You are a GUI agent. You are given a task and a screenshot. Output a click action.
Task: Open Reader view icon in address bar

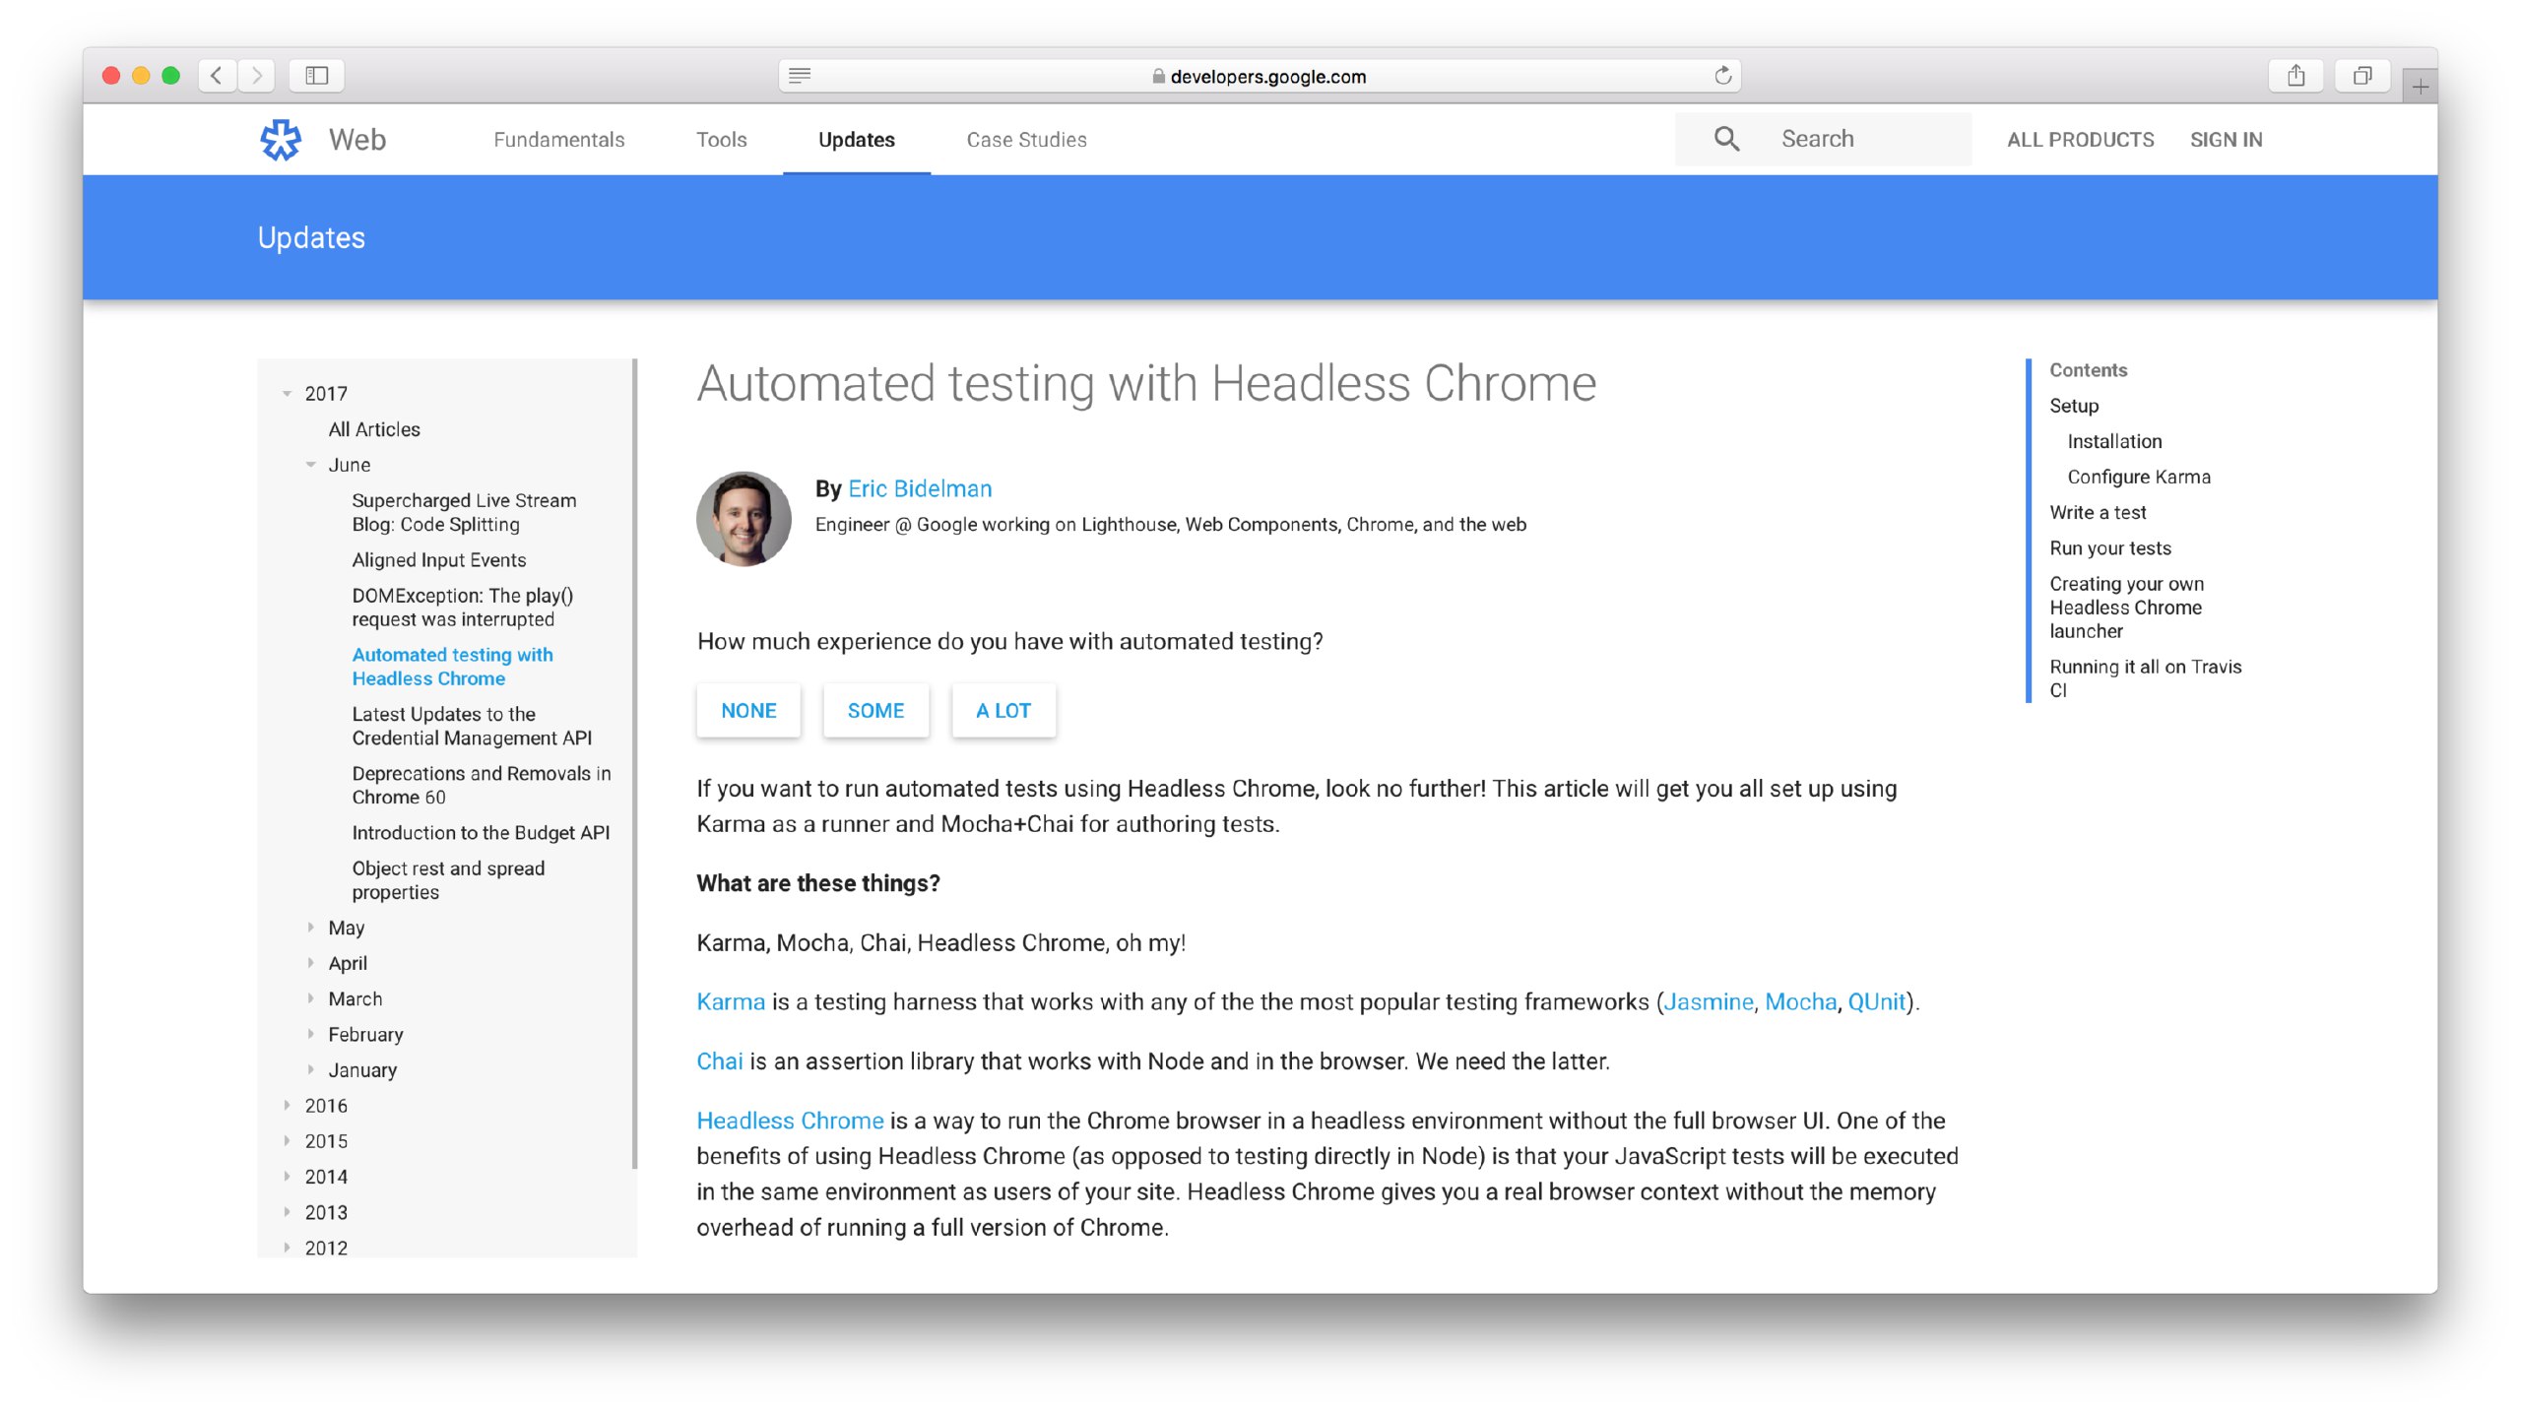800,76
